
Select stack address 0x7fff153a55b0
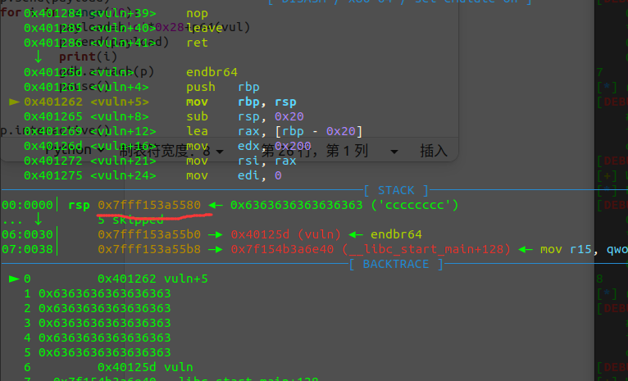pyautogui.click(x=149, y=234)
